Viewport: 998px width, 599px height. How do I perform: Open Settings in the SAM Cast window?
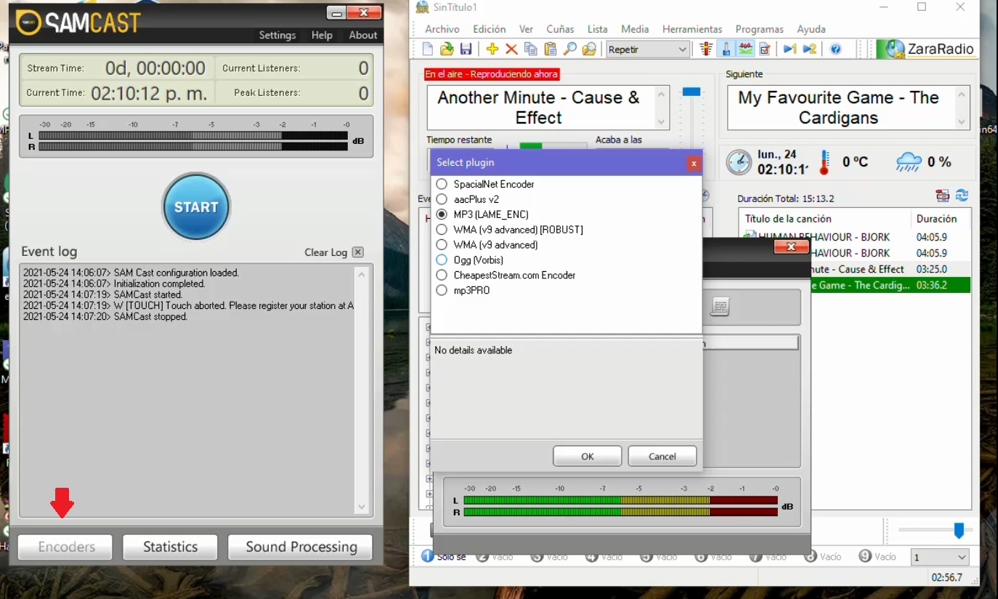(277, 35)
